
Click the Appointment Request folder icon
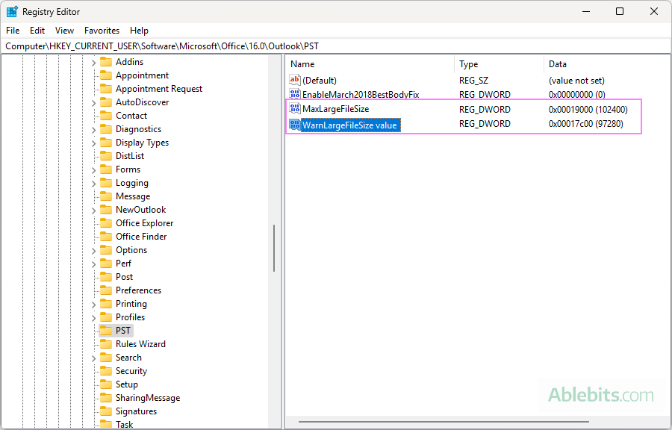(106, 89)
